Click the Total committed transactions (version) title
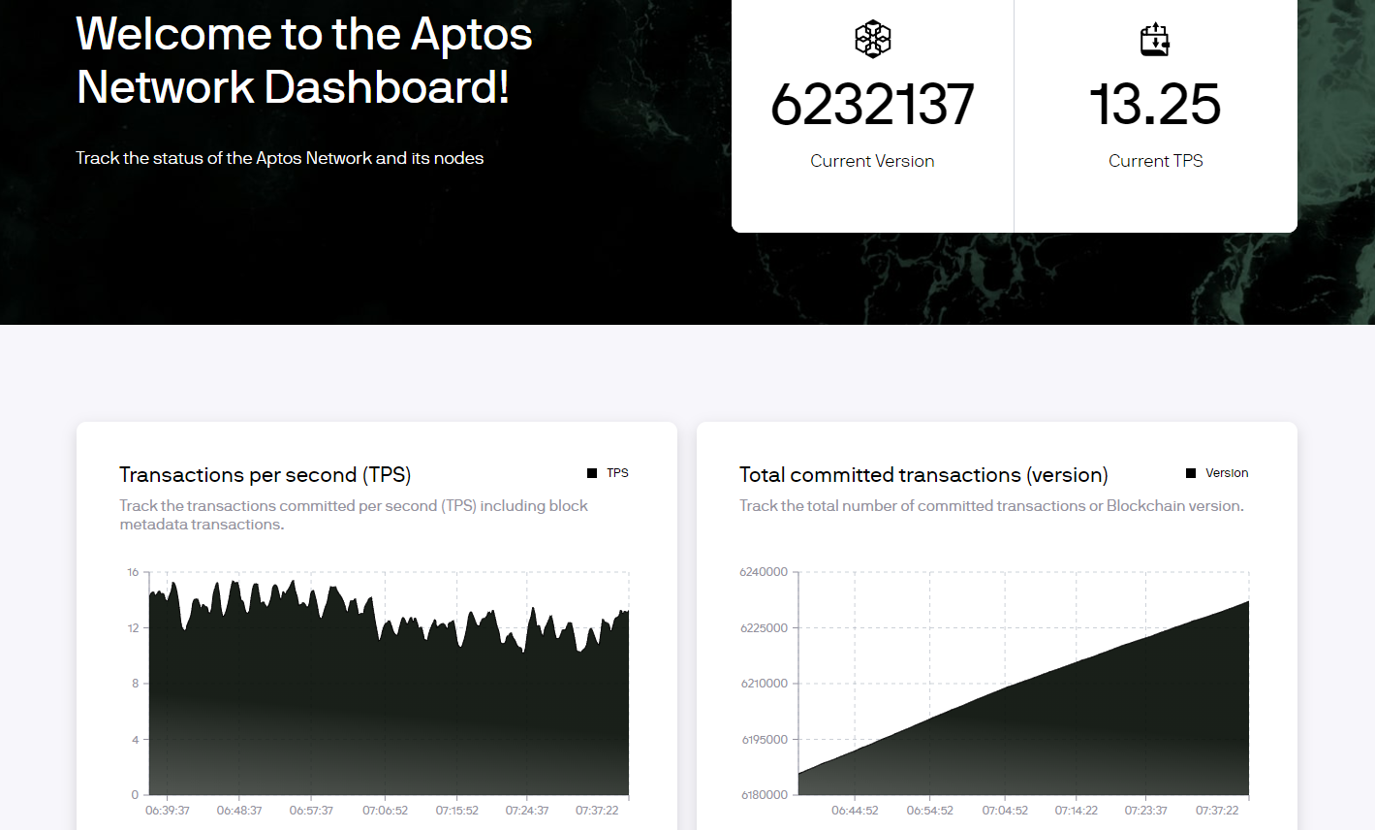Screen dimensions: 1375x830 click(x=923, y=475)
